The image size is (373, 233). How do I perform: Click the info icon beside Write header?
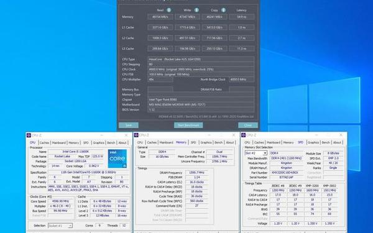click(196, 10)
